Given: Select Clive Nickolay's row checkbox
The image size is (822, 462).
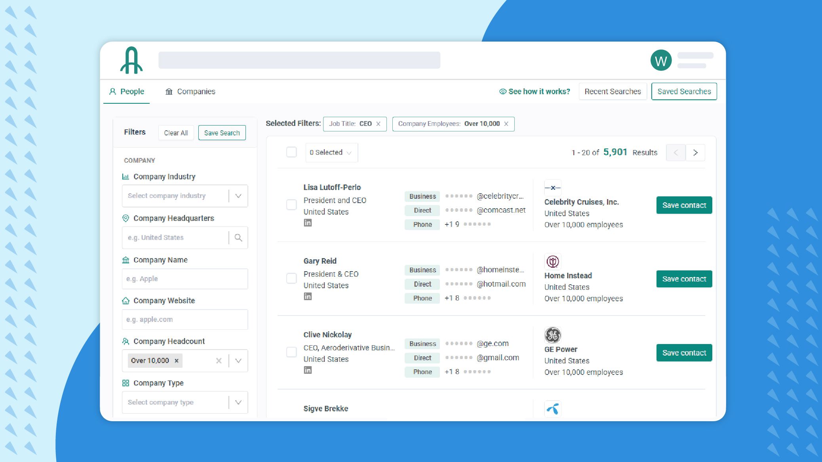Looking at the screenshot, I should 291,352.
